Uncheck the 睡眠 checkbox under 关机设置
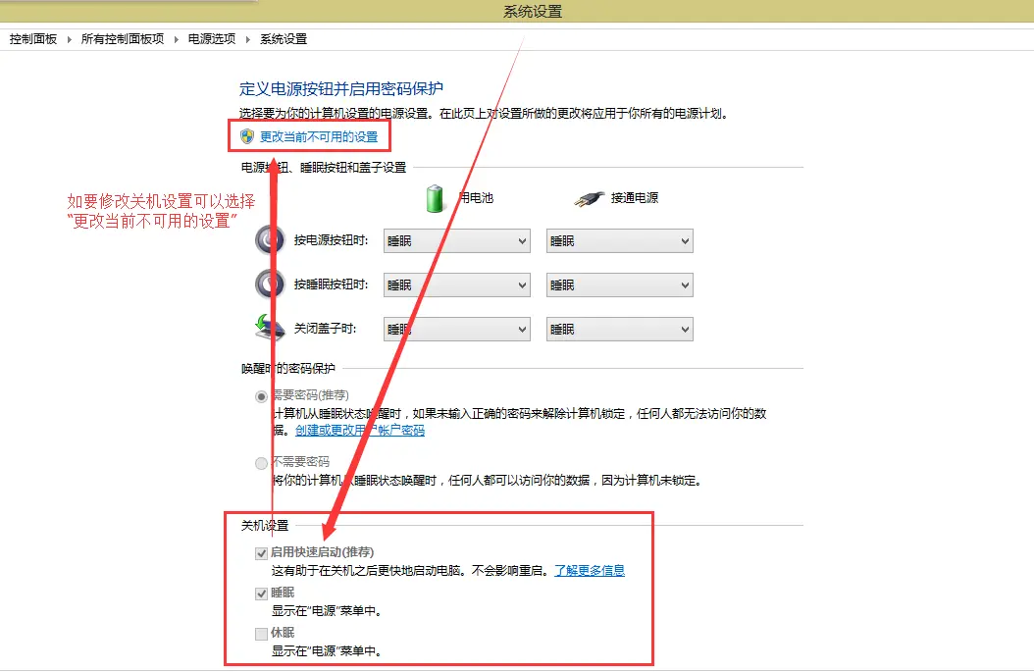 pyautogui.click(x=261, y=593)
